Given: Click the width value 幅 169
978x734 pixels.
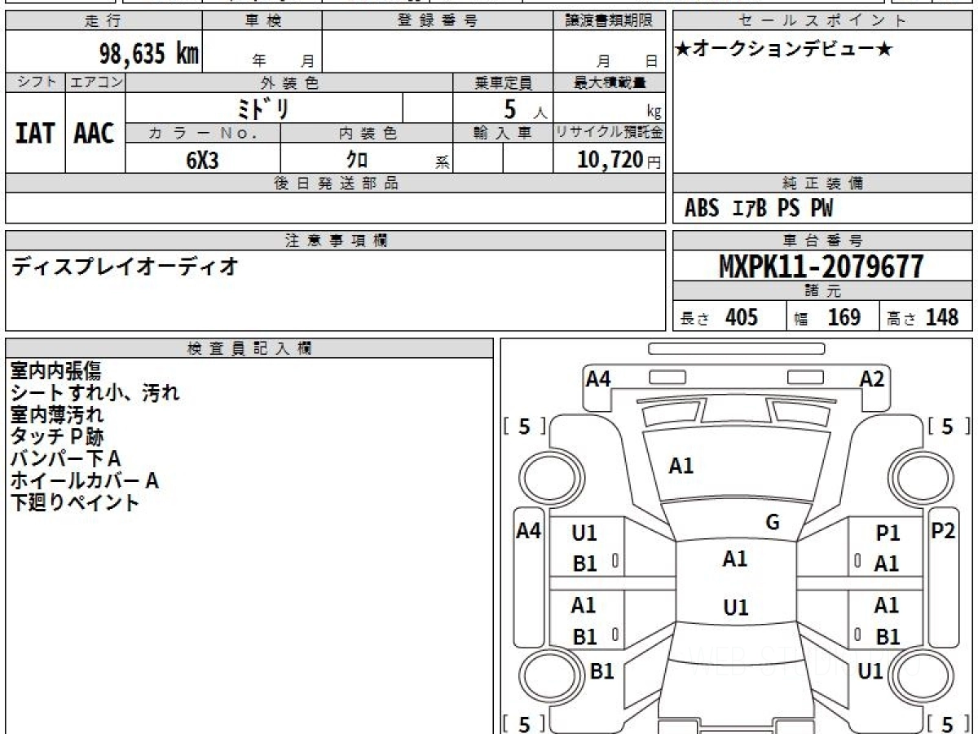Looking at the screenshot, I should pyautogui.click(x=828, y=317).
